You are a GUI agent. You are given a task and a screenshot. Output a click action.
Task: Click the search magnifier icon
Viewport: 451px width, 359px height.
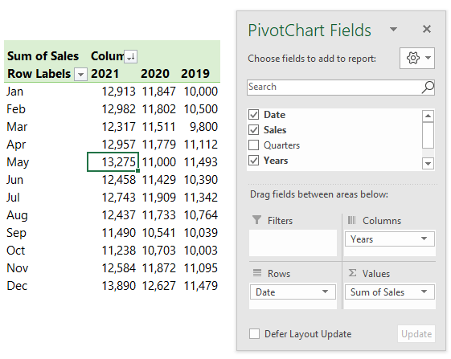point(428,88)
